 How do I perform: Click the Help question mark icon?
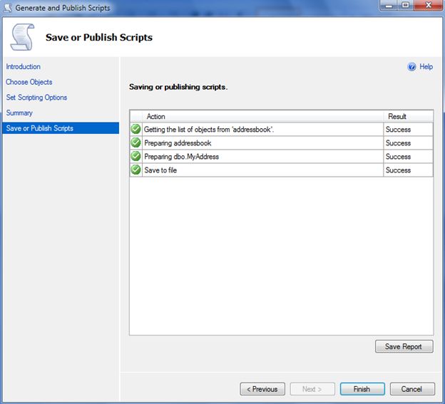click(411, 67)
